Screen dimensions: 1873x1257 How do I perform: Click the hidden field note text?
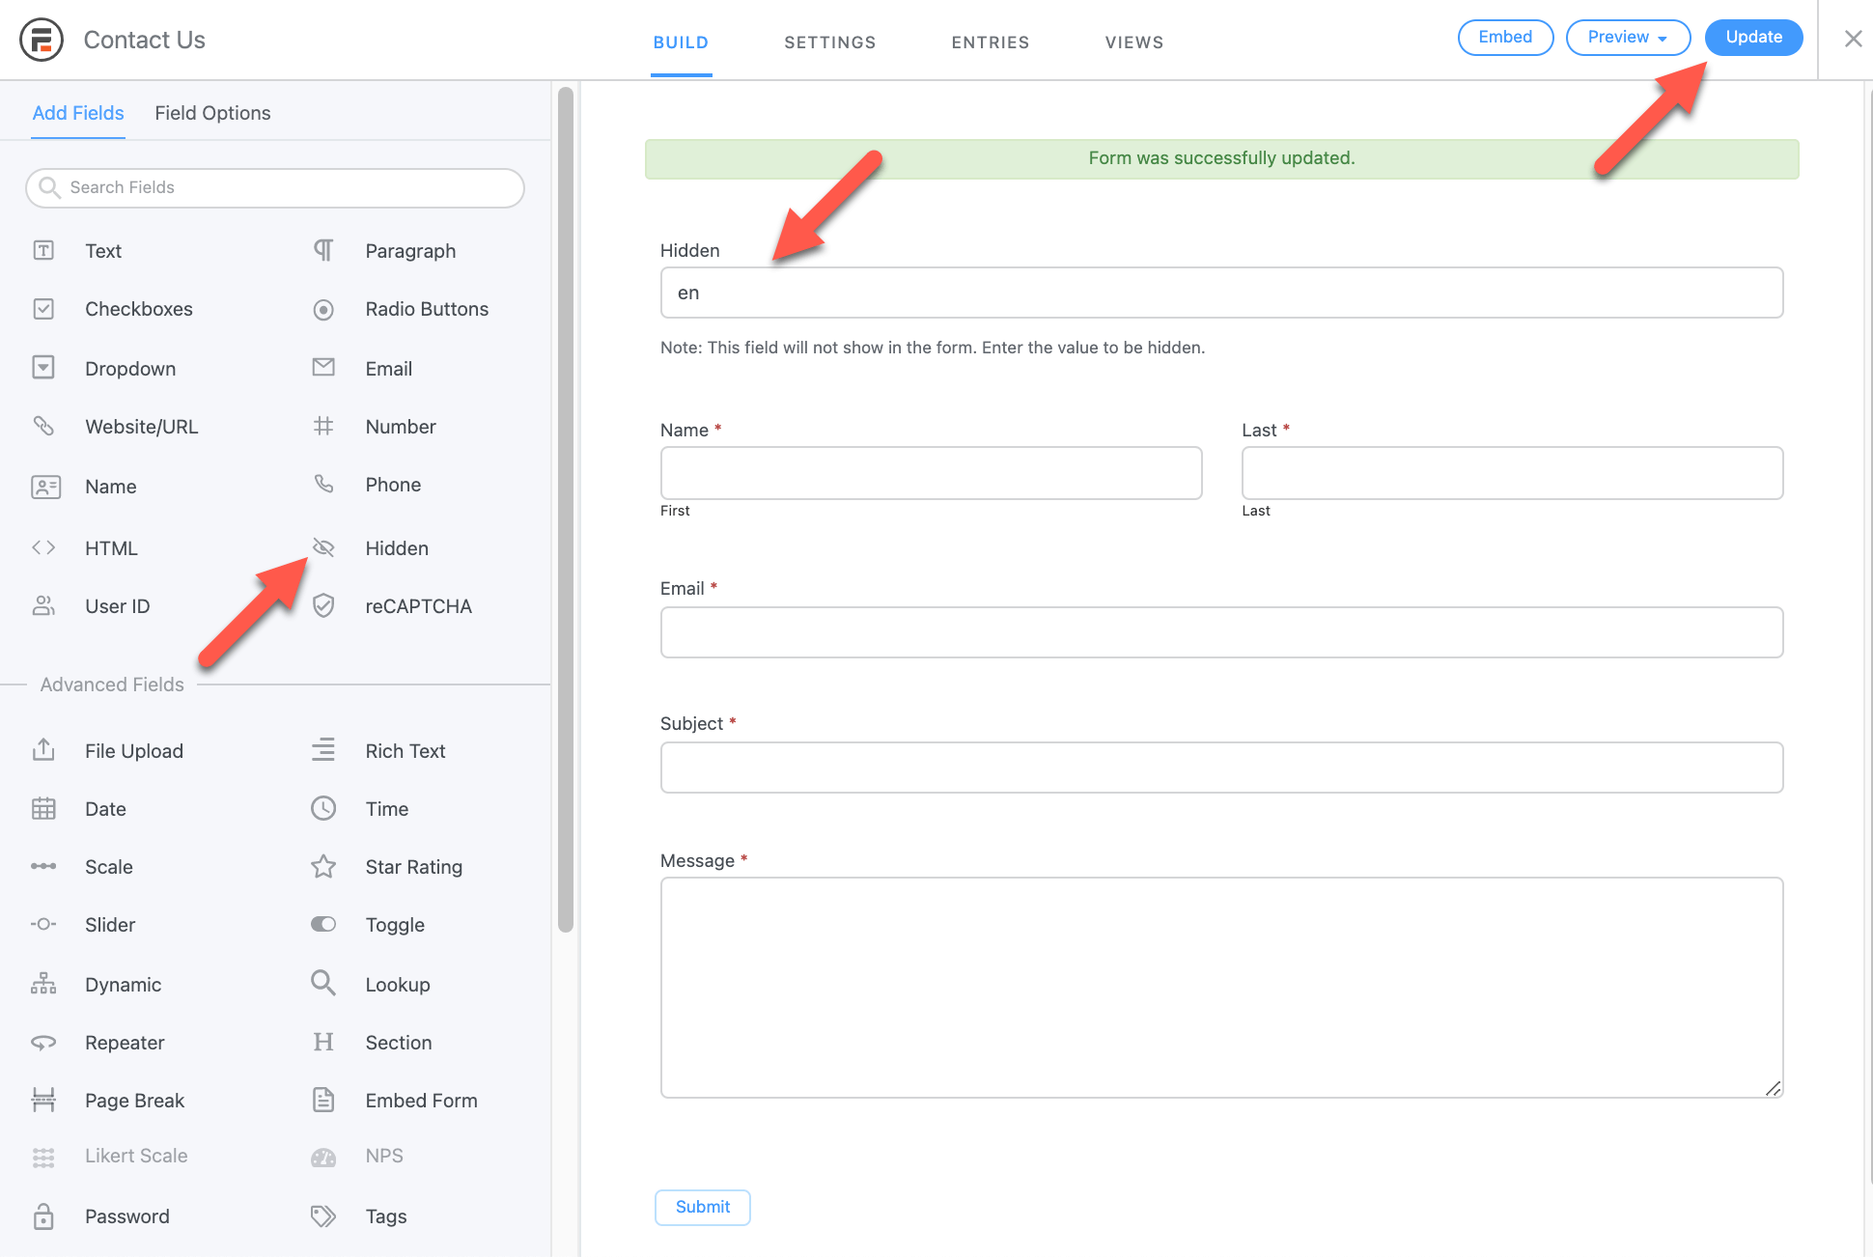(933, 348)
